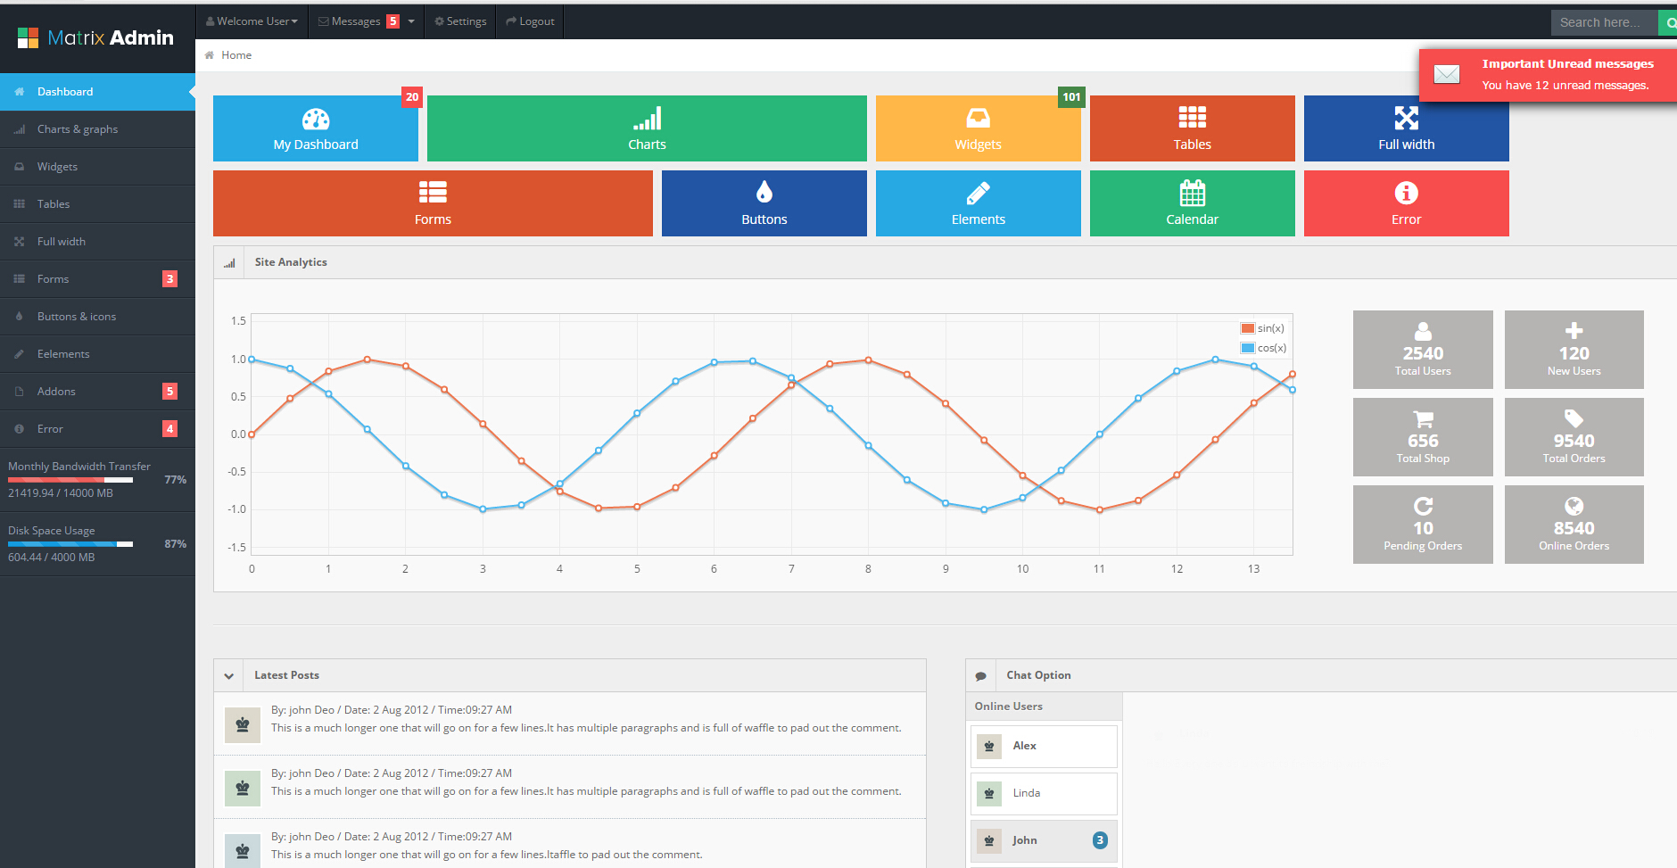Open the Error info tile
Viewport: 1677px width, 868px height.
tap(1407, 203)
